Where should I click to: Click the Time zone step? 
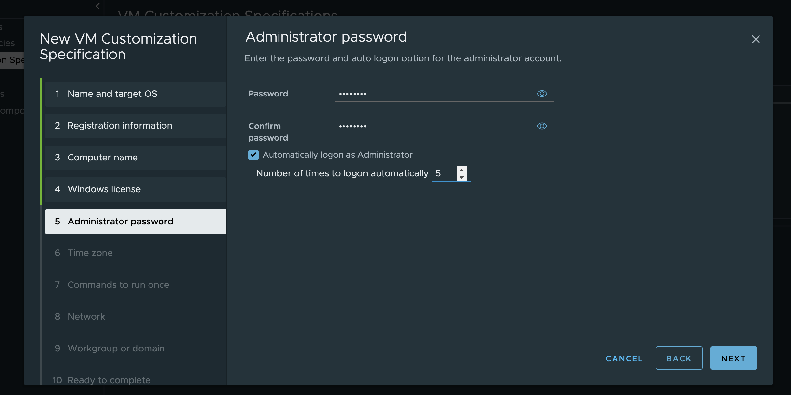[90, 253]
